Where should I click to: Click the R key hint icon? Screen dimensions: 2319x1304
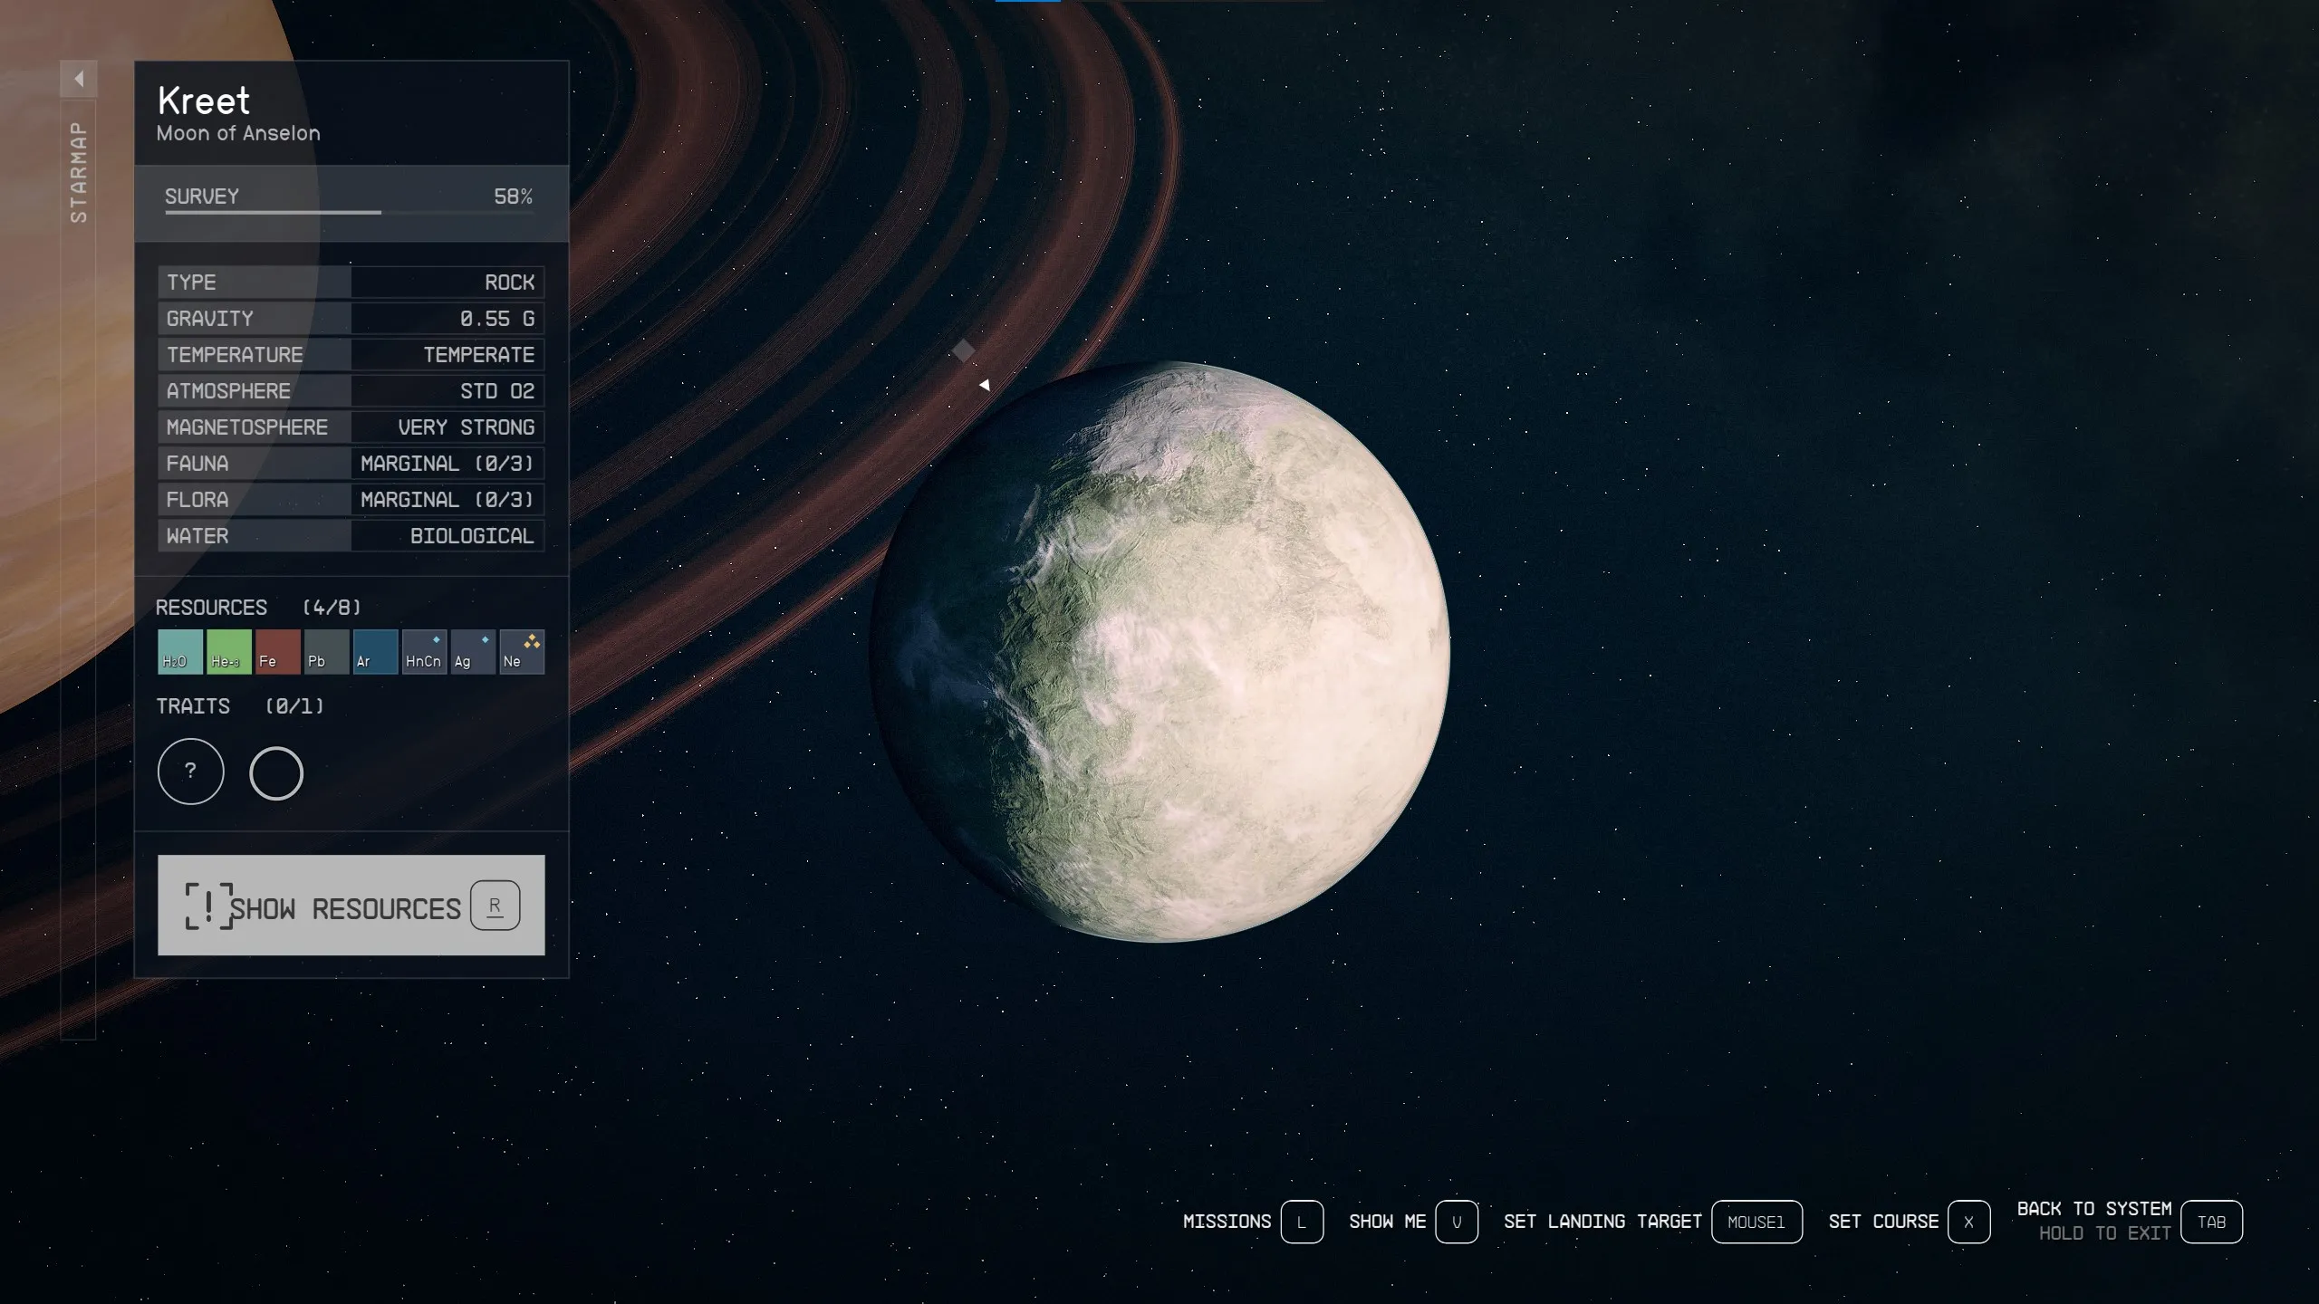coord(495,906)
